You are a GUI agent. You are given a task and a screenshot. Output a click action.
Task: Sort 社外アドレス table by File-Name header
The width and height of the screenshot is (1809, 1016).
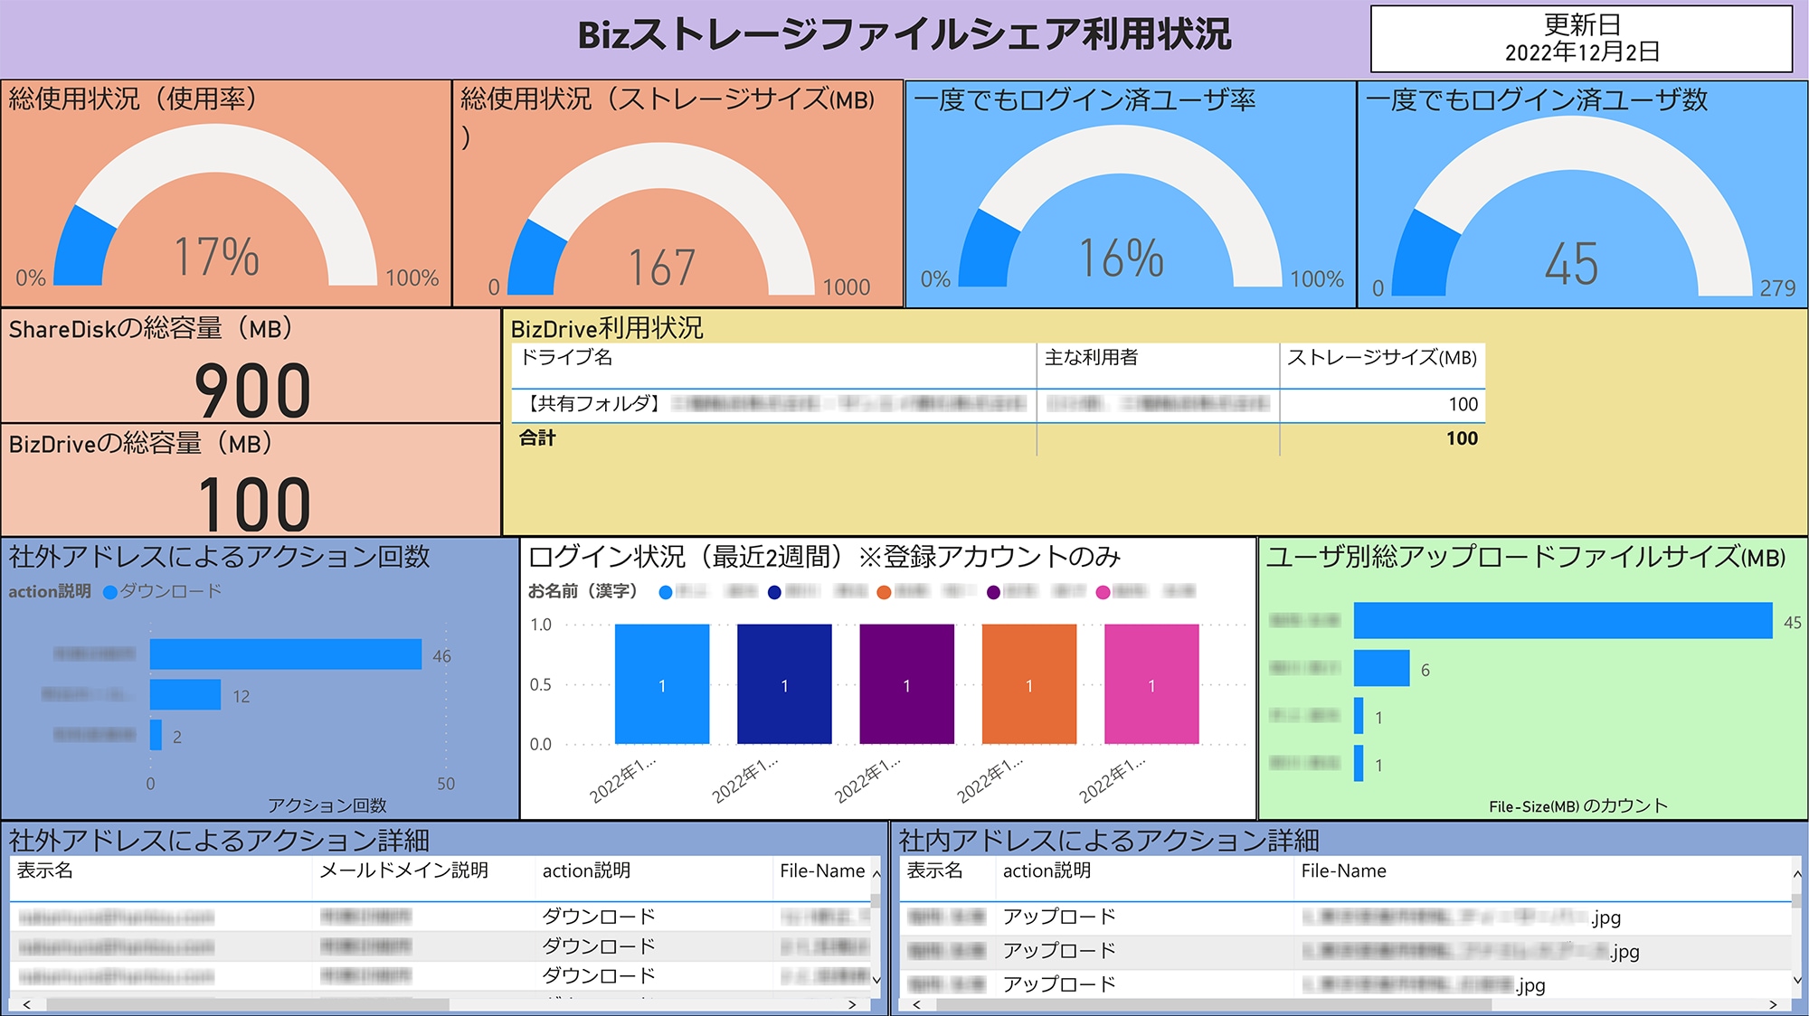pos(822,870)
